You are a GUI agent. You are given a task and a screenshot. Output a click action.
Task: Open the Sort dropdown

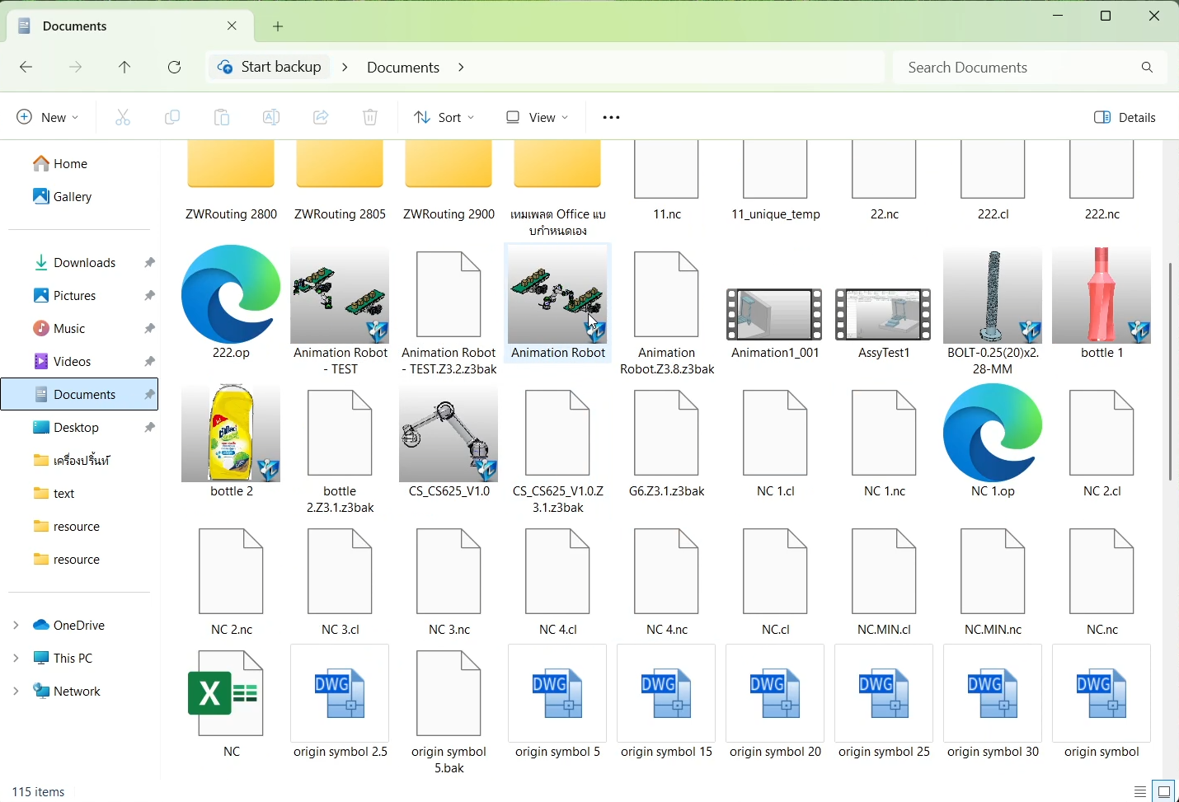pos(444,118)
